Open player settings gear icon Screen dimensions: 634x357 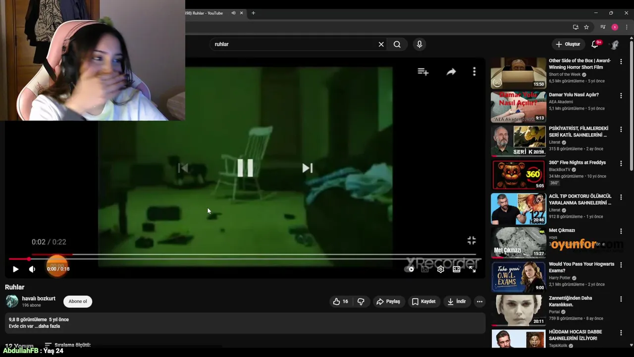click(x=440, y=269)
